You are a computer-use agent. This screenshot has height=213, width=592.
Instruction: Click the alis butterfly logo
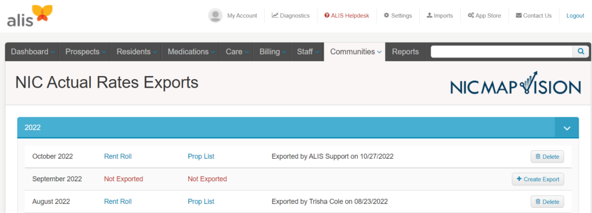[x=29, y=16]
